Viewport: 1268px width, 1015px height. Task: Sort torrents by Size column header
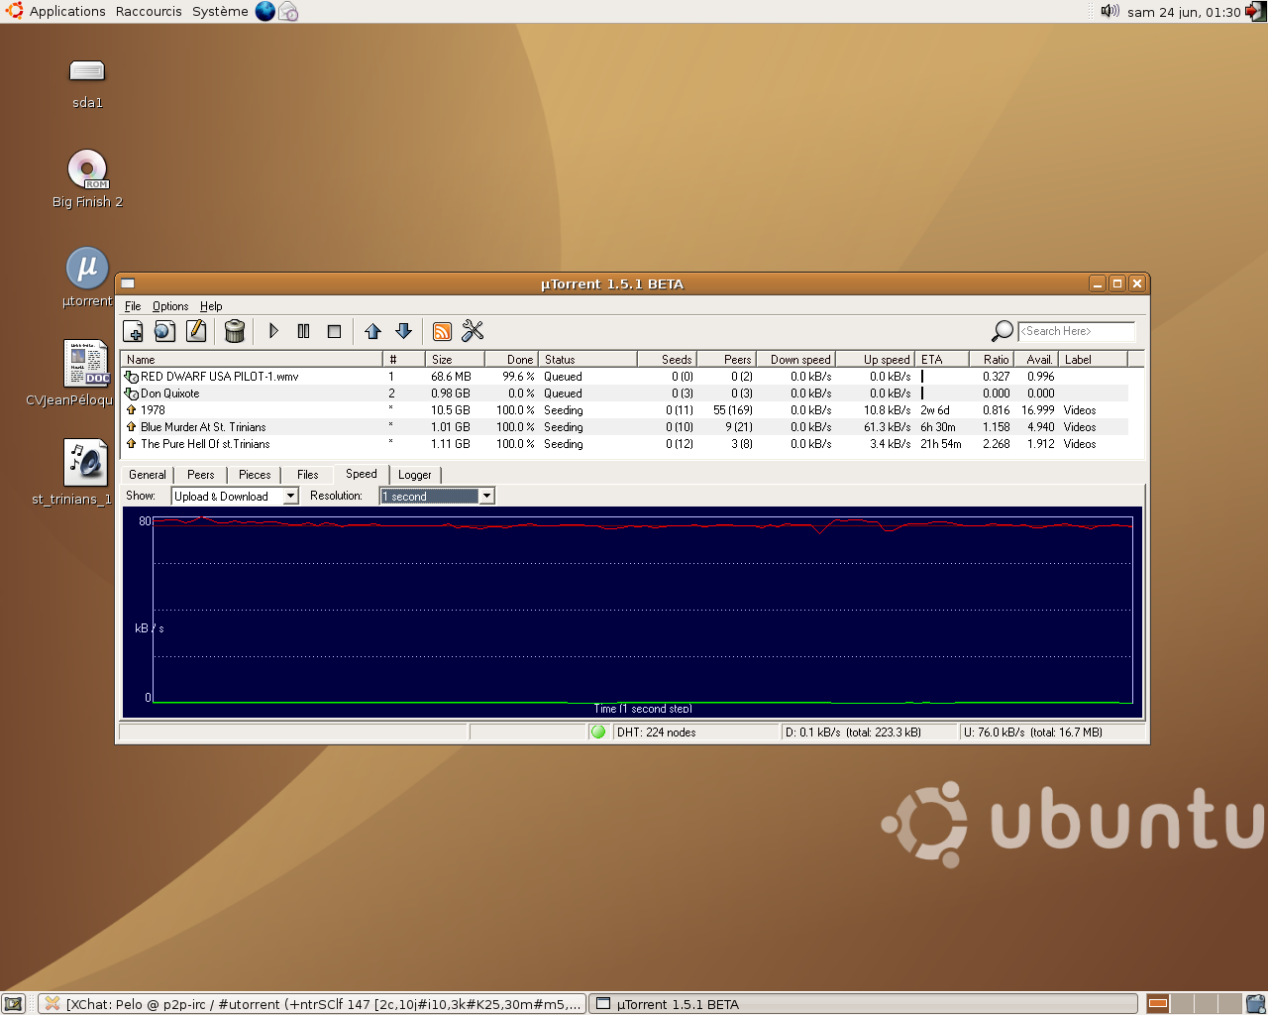click(x=455, y=360)
